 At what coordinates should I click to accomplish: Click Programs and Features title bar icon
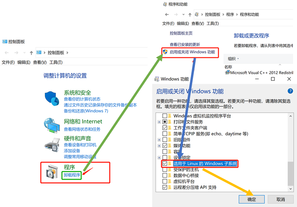(165, 4)
